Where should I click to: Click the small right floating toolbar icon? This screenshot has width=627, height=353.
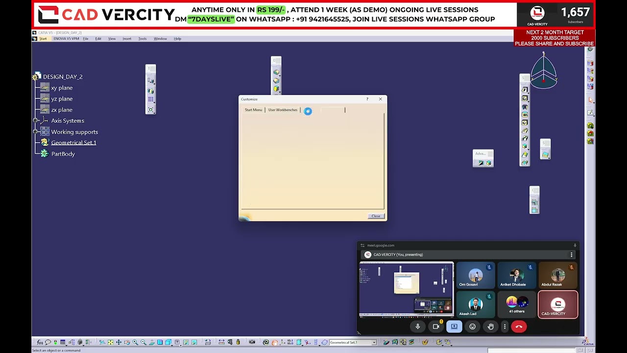[x=545, y=154]
